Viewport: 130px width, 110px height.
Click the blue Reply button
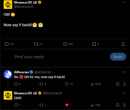[x=118, y=56]
